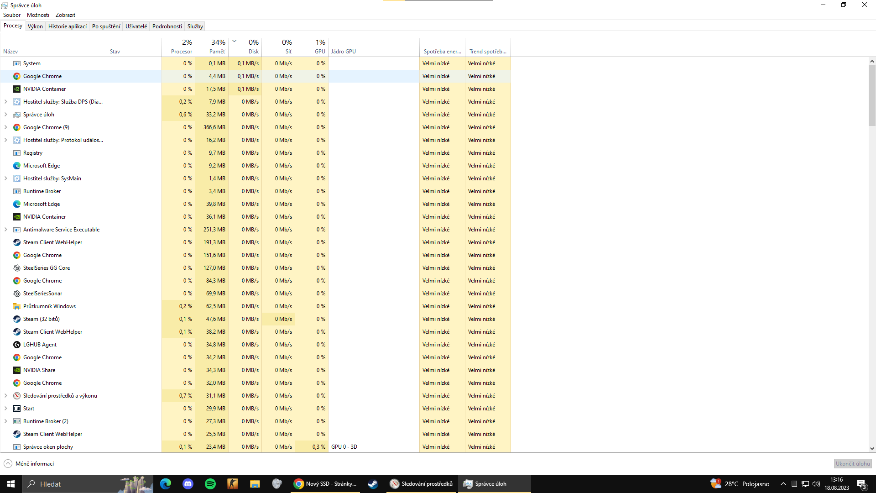Collapse view with Méně informací toggle
The height and width of the screenshot is (493, 876).
coord(29,464)
